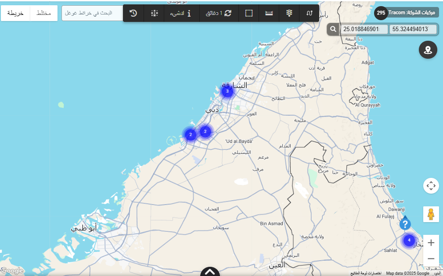This screenshot has height=276, width=443.
Task: Open the history clock tool
Action: 133,13
